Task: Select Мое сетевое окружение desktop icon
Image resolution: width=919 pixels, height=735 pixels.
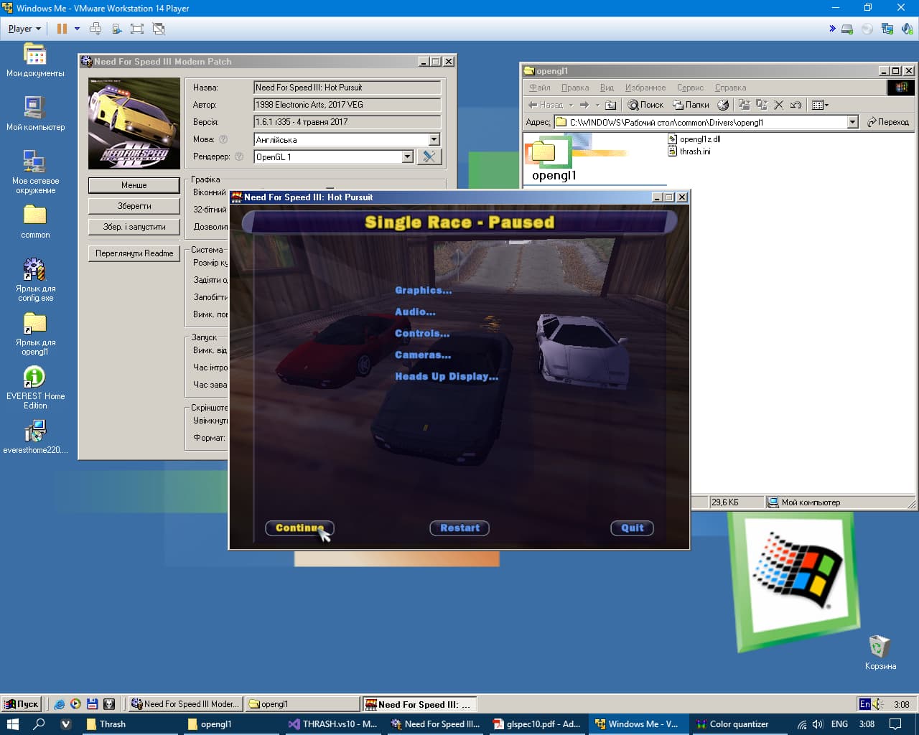Action: (35, 172)
